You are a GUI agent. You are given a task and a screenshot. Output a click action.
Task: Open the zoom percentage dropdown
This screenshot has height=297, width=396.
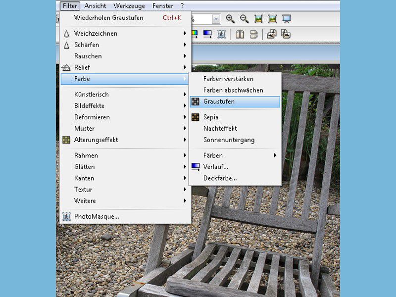pos(216,19)
